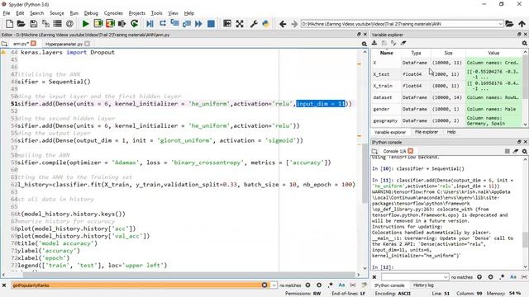The image size is (529, 297).
Task: Open file with the folder toolbar icon
Action: (x=21, y=24)
